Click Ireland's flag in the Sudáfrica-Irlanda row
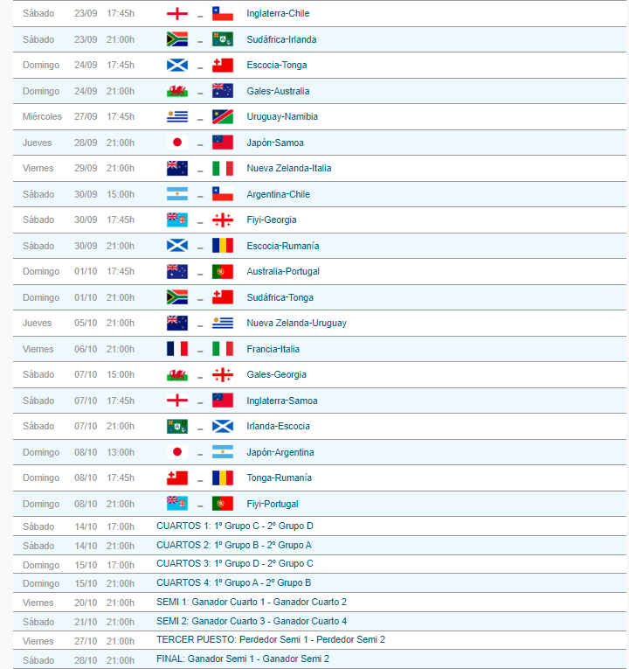 click(222, 39)
